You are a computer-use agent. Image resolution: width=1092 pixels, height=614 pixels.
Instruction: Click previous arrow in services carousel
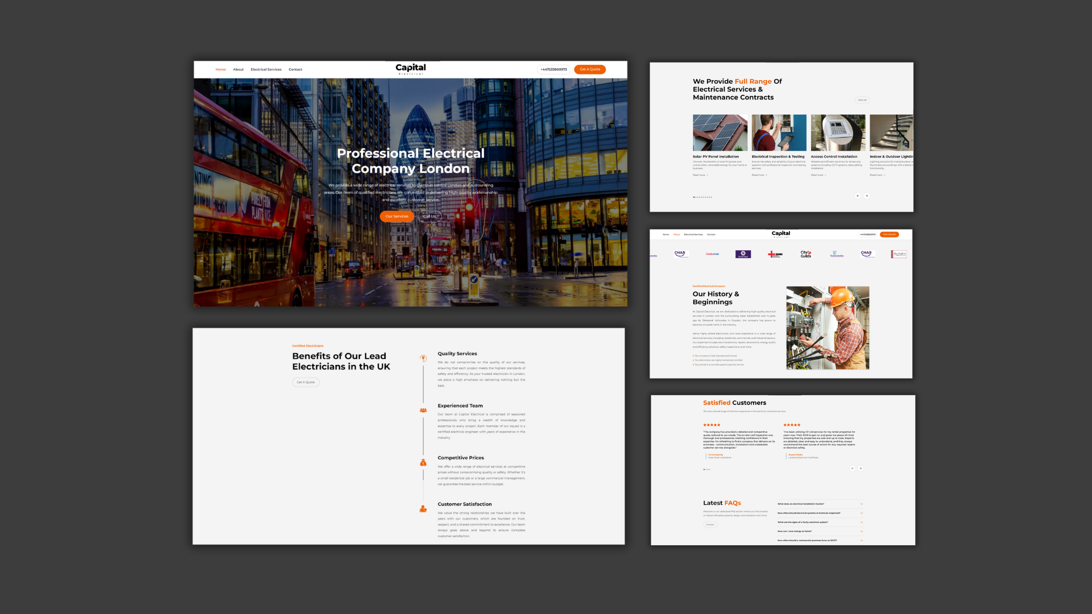tap(858, 196)
